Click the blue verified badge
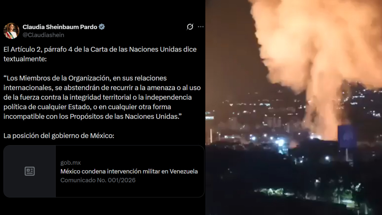 (102, 27)
